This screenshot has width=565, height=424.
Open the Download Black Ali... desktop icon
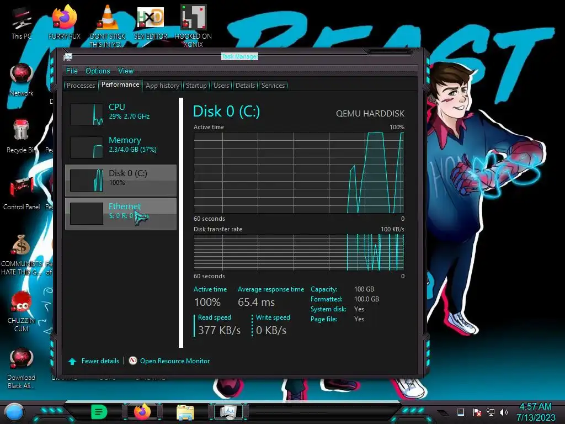(22, 368)
